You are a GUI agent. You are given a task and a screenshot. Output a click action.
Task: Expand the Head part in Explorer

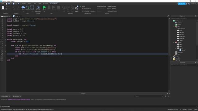[176, 31]
